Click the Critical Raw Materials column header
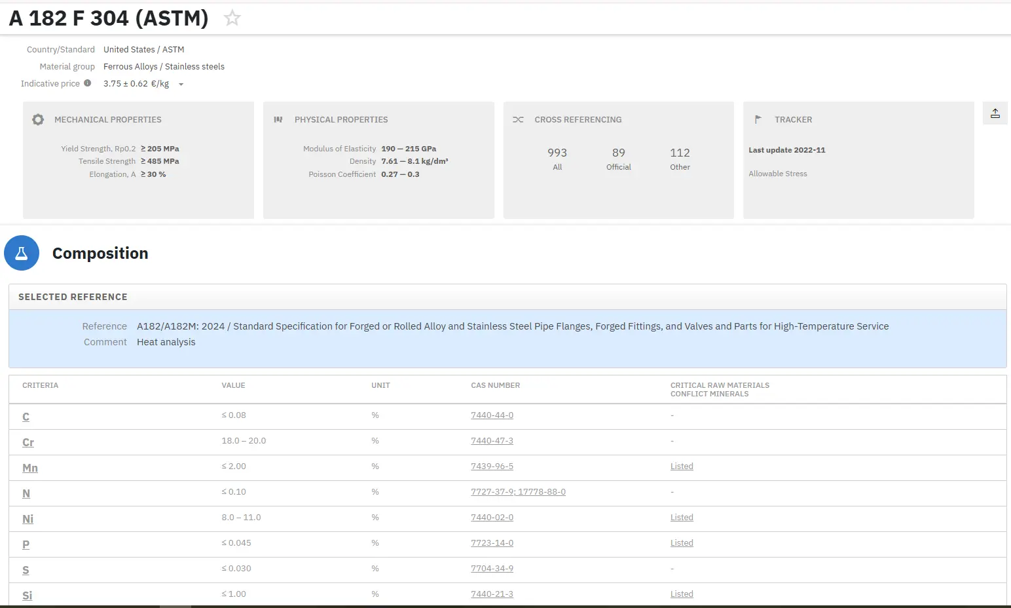 pos(720,390)
